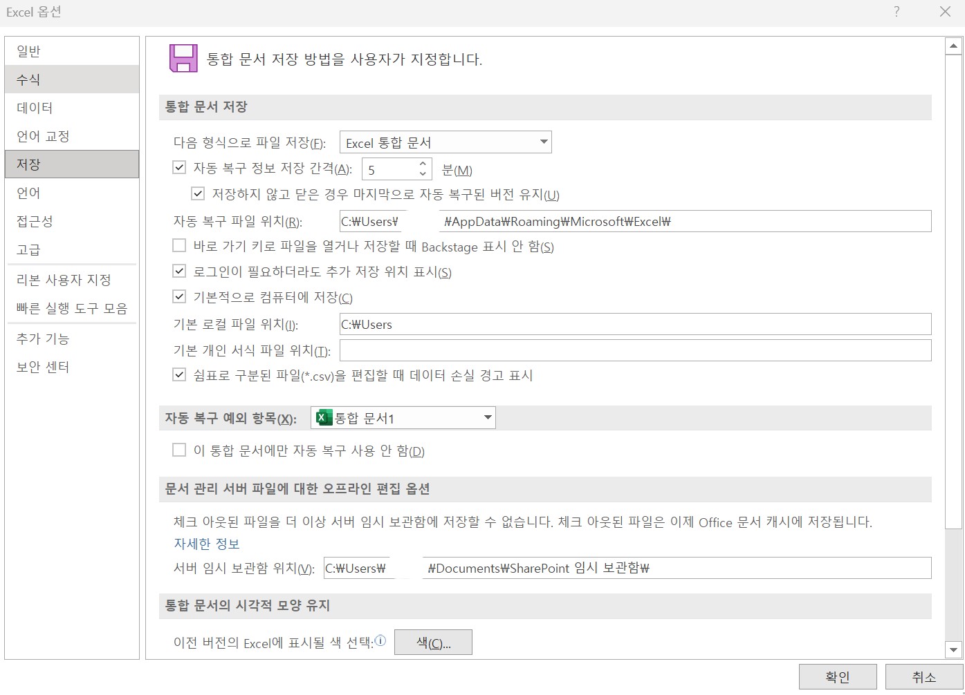This screenshot has height=695, width=965.
Task: Open 추가 기능 category in sidebar
Action: pyautogui.click(x=72, y=339)
